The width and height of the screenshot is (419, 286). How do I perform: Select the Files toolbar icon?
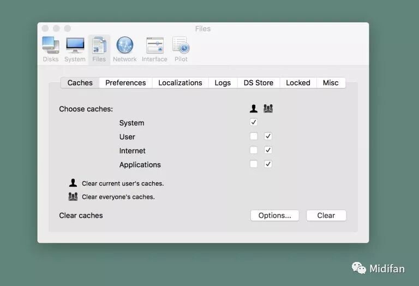pos(99,50)
